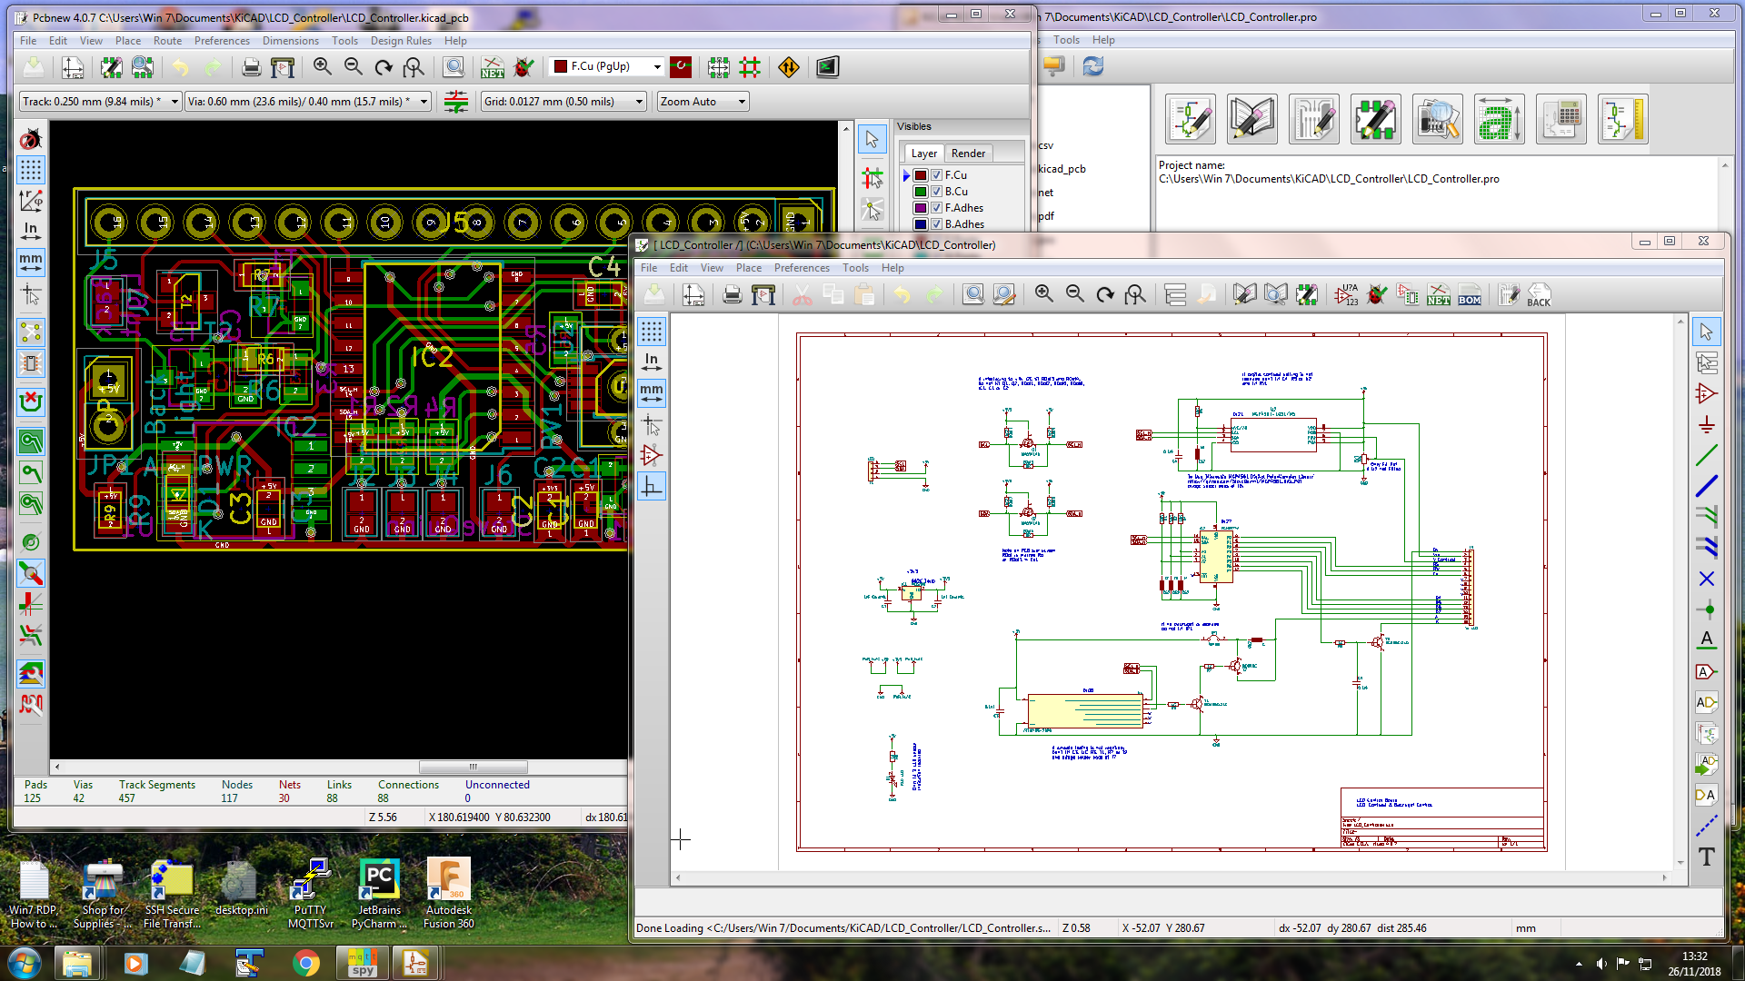Toggle F.Adhes layer visibility checkbox

(x=936, y=208)
